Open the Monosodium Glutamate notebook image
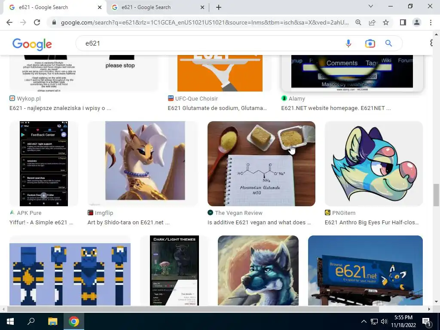The image size is (440, 330). pos(261,164)
